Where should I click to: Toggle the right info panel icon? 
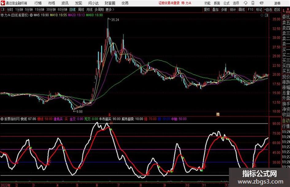pos(266,15)
